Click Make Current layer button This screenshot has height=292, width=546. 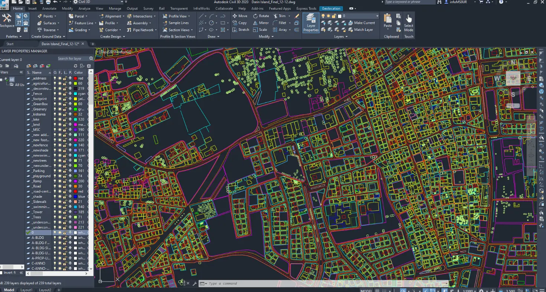361,23
